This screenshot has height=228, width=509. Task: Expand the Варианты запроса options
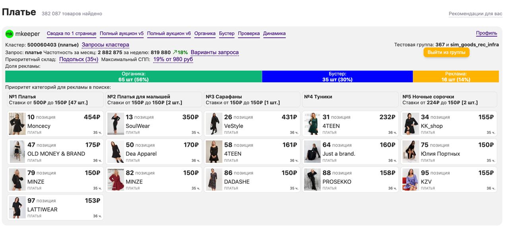(x=215, y=52)
